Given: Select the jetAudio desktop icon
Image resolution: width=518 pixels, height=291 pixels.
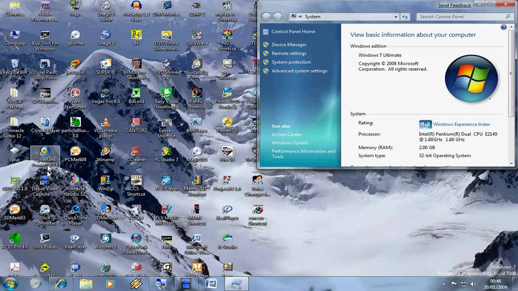Looking at the screenshot, I should (x=75, y=67).
